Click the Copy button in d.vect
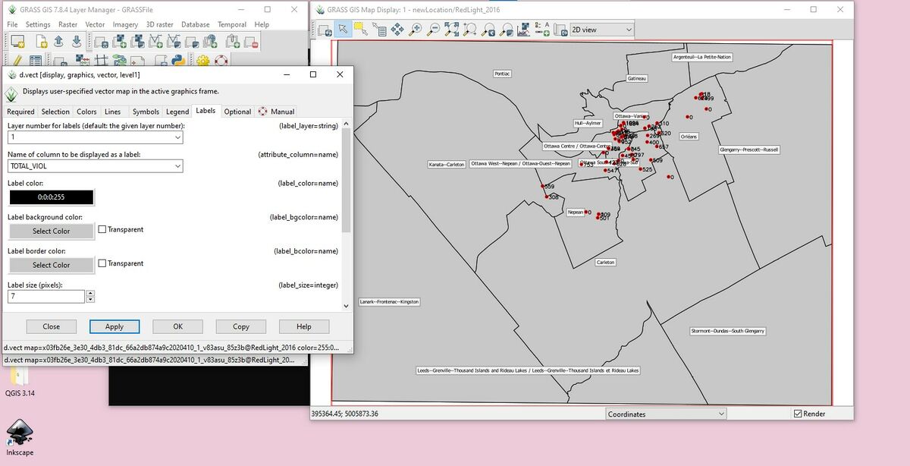The width and height of the screenshot is (910, 466). [240, 326]
